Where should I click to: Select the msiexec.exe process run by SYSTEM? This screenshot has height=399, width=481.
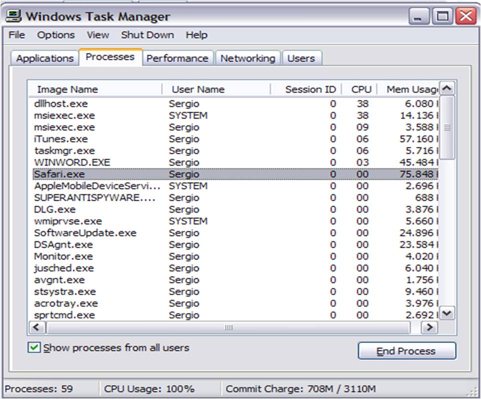tap(235, 115)
